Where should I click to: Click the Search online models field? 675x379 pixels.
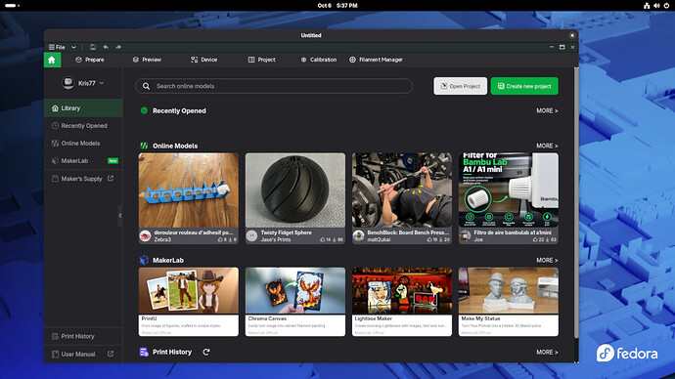pos(274,86)
